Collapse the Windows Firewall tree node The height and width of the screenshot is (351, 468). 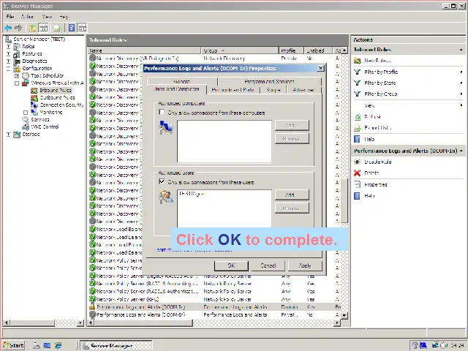(17, 83)
